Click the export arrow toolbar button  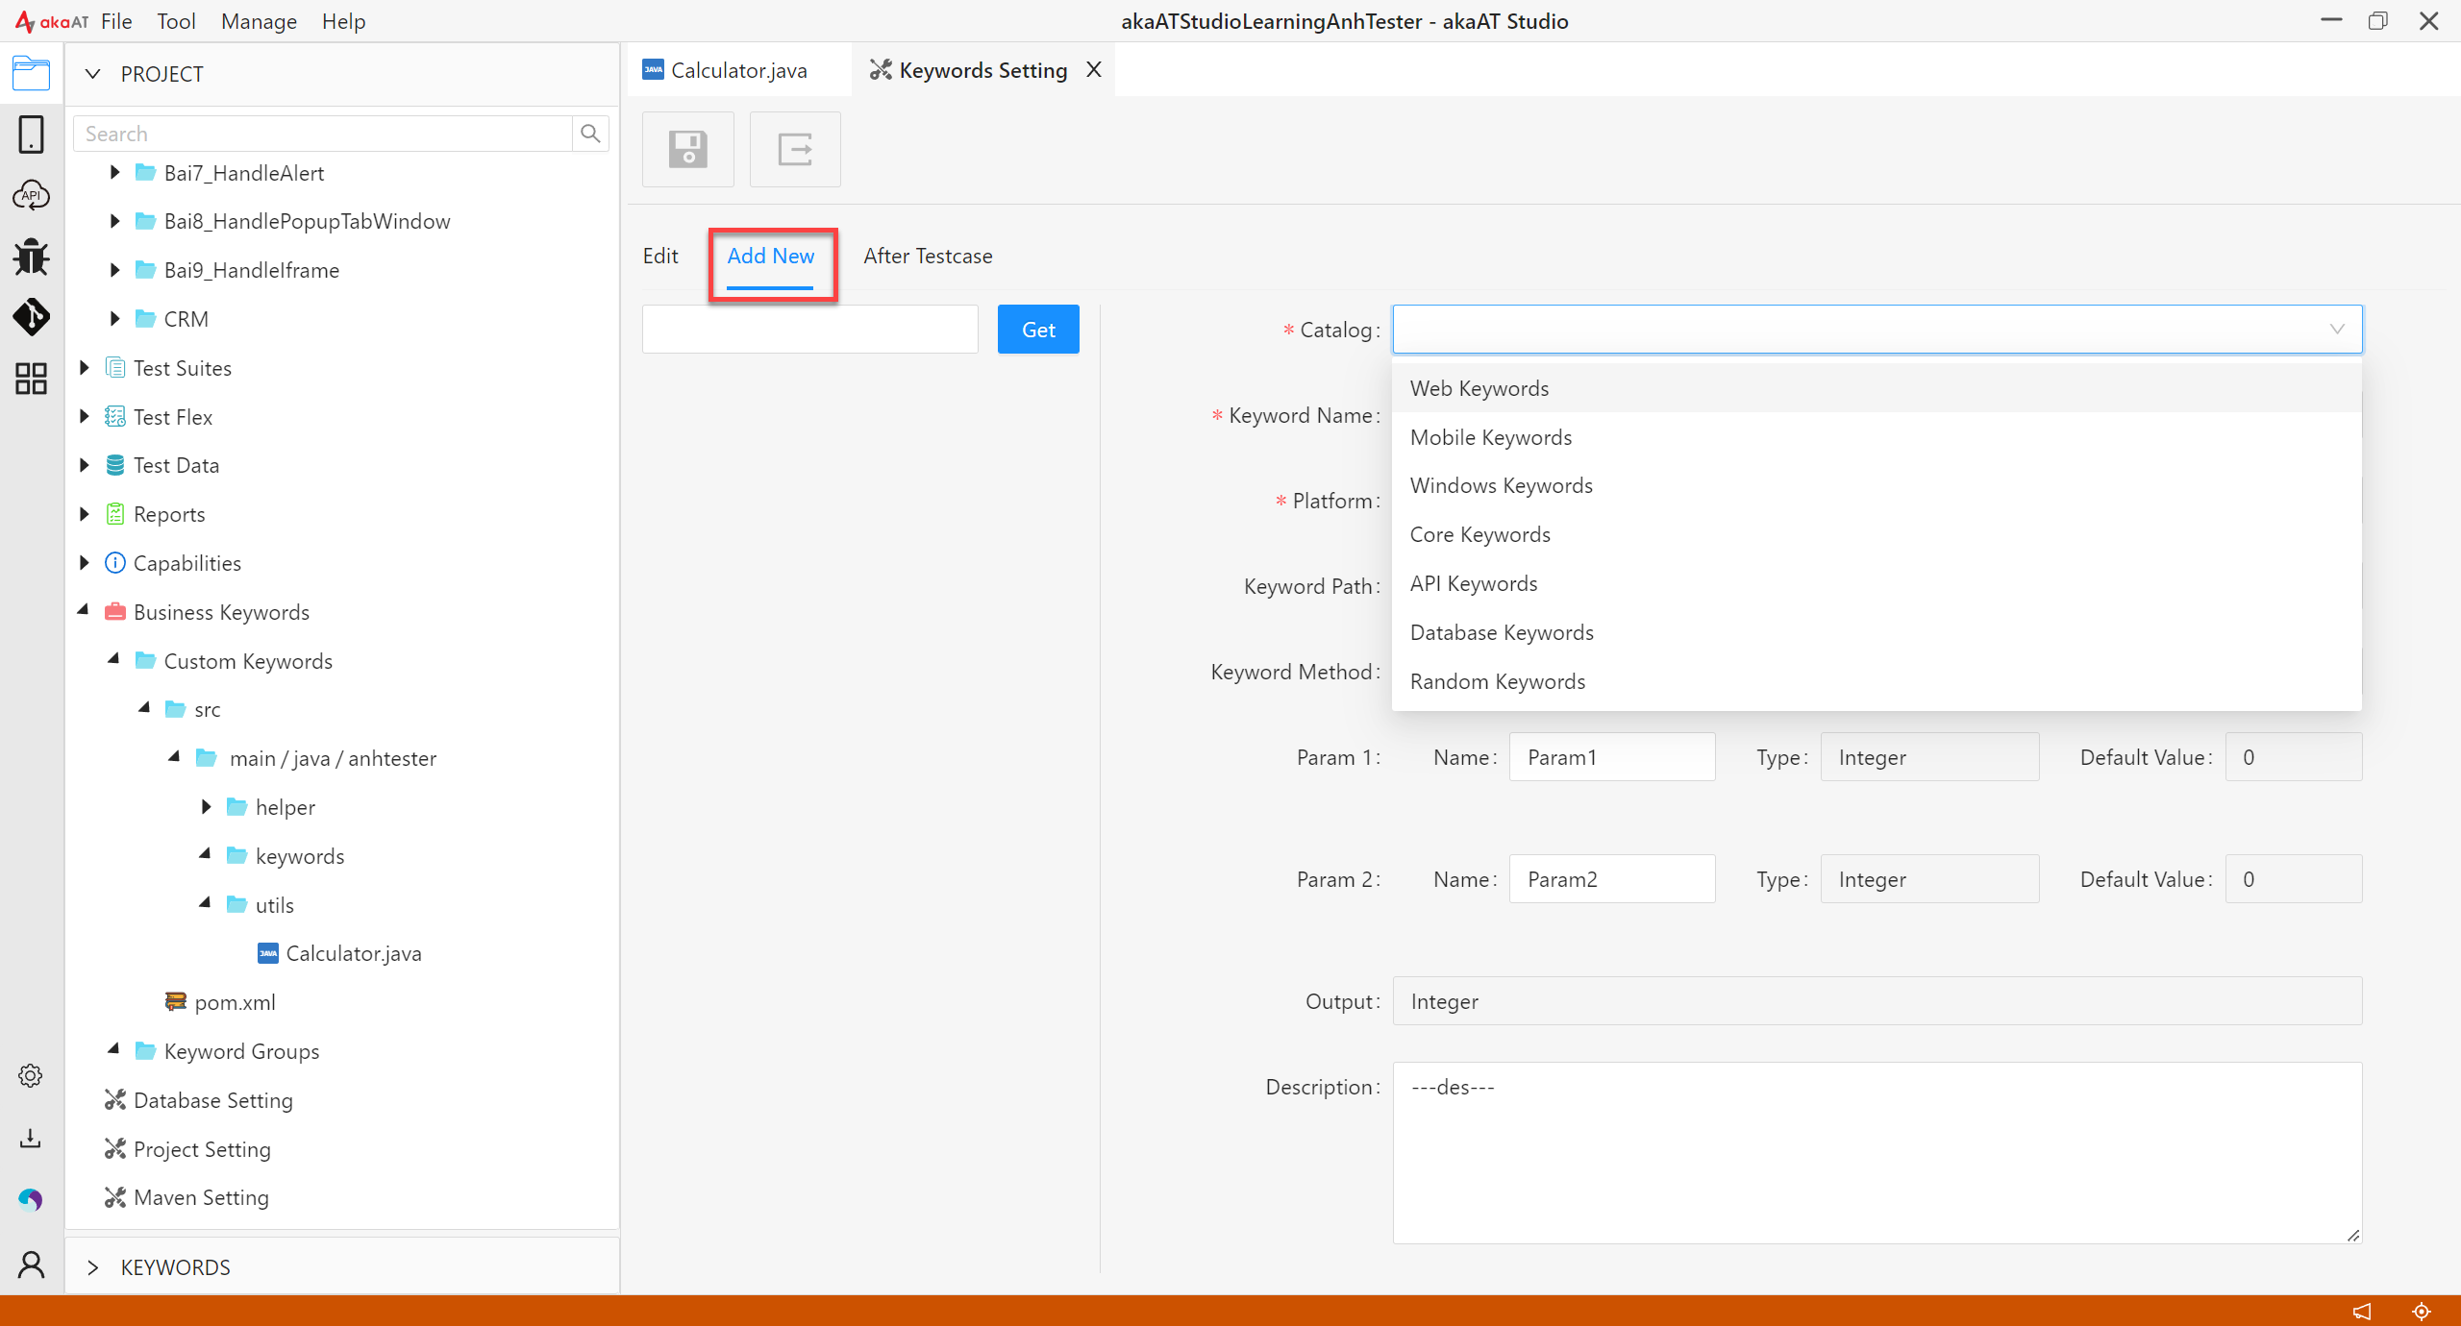coord(795,149)
